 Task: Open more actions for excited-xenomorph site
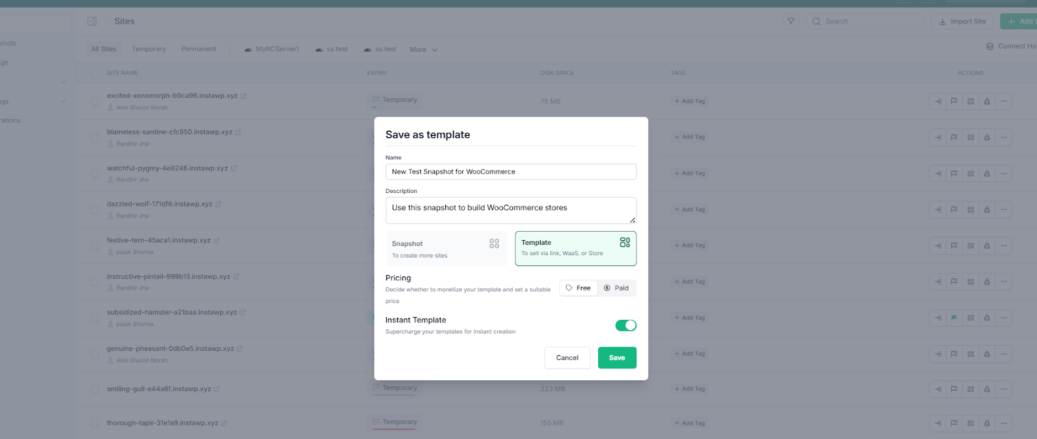pyautogui.click(x=1004, y=101)
